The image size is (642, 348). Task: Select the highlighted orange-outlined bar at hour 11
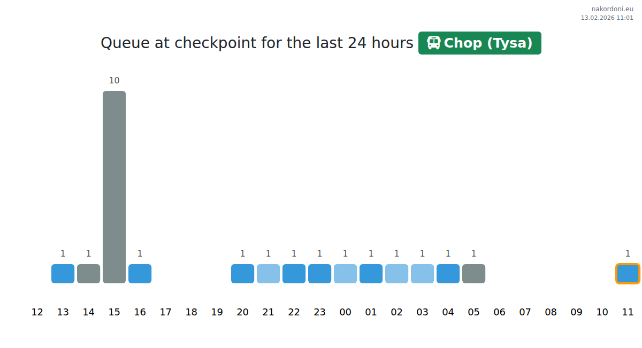[x=628, y=274]
